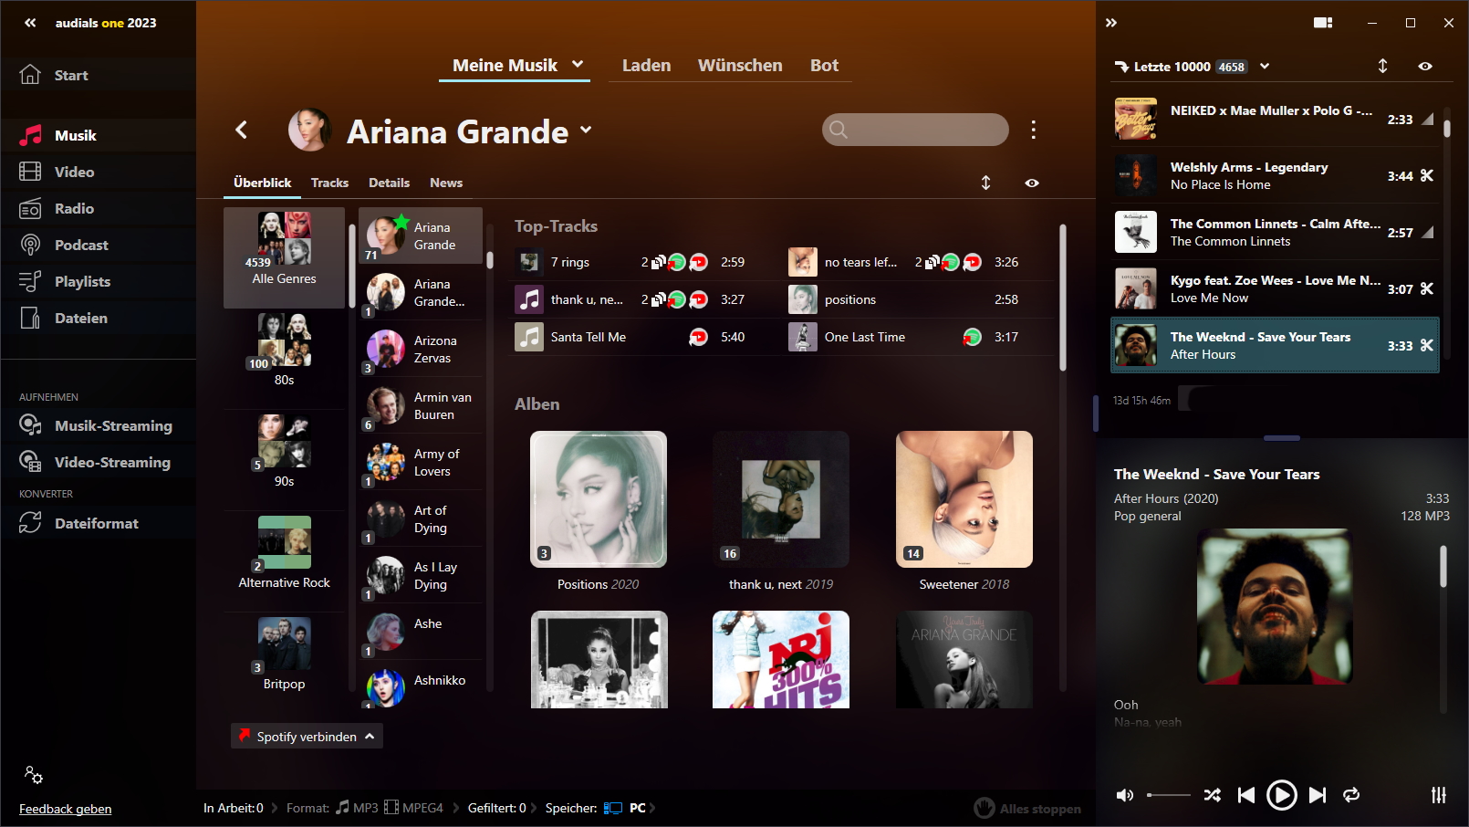
Task: Play 7 rings track
Action: pos(570,262)
